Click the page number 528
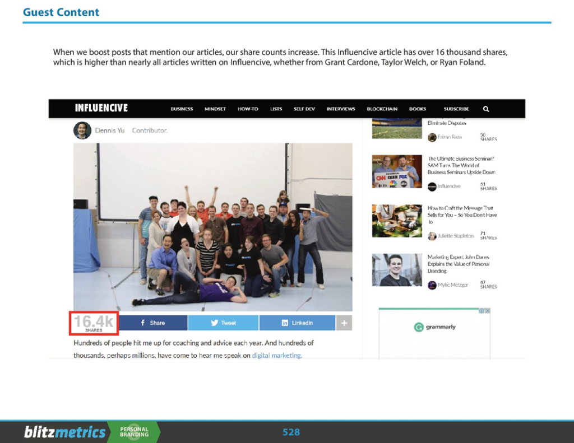This screenshot has height=443, width=574. point(291,432)
